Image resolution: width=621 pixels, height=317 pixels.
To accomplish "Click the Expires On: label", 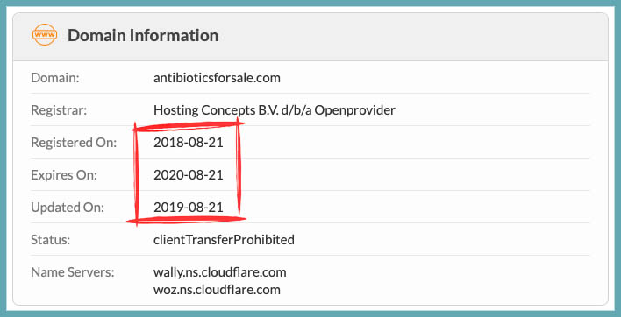I will click(64, 175).
